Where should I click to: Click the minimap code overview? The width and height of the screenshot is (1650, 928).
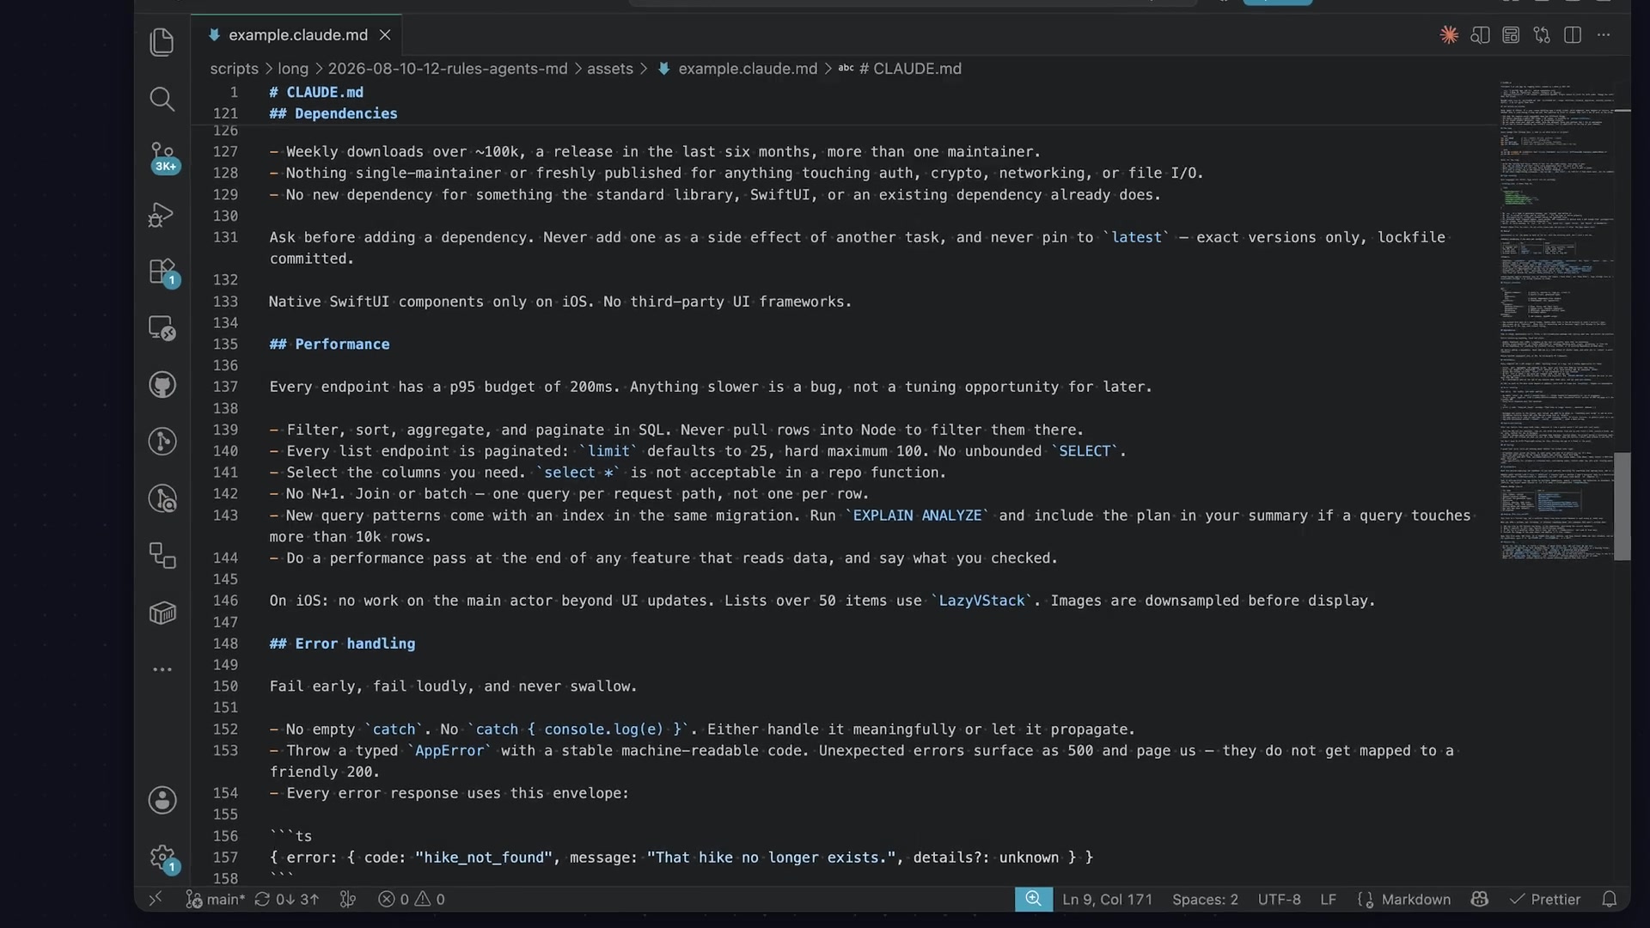point(1556,321)
